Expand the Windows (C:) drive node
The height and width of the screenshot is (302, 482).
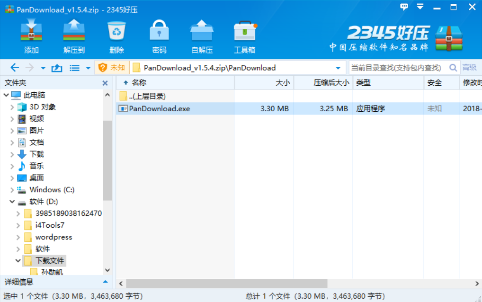click(12, 190)
